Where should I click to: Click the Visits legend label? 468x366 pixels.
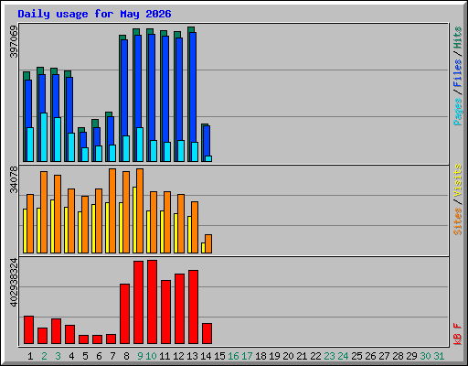pos(458,180)
